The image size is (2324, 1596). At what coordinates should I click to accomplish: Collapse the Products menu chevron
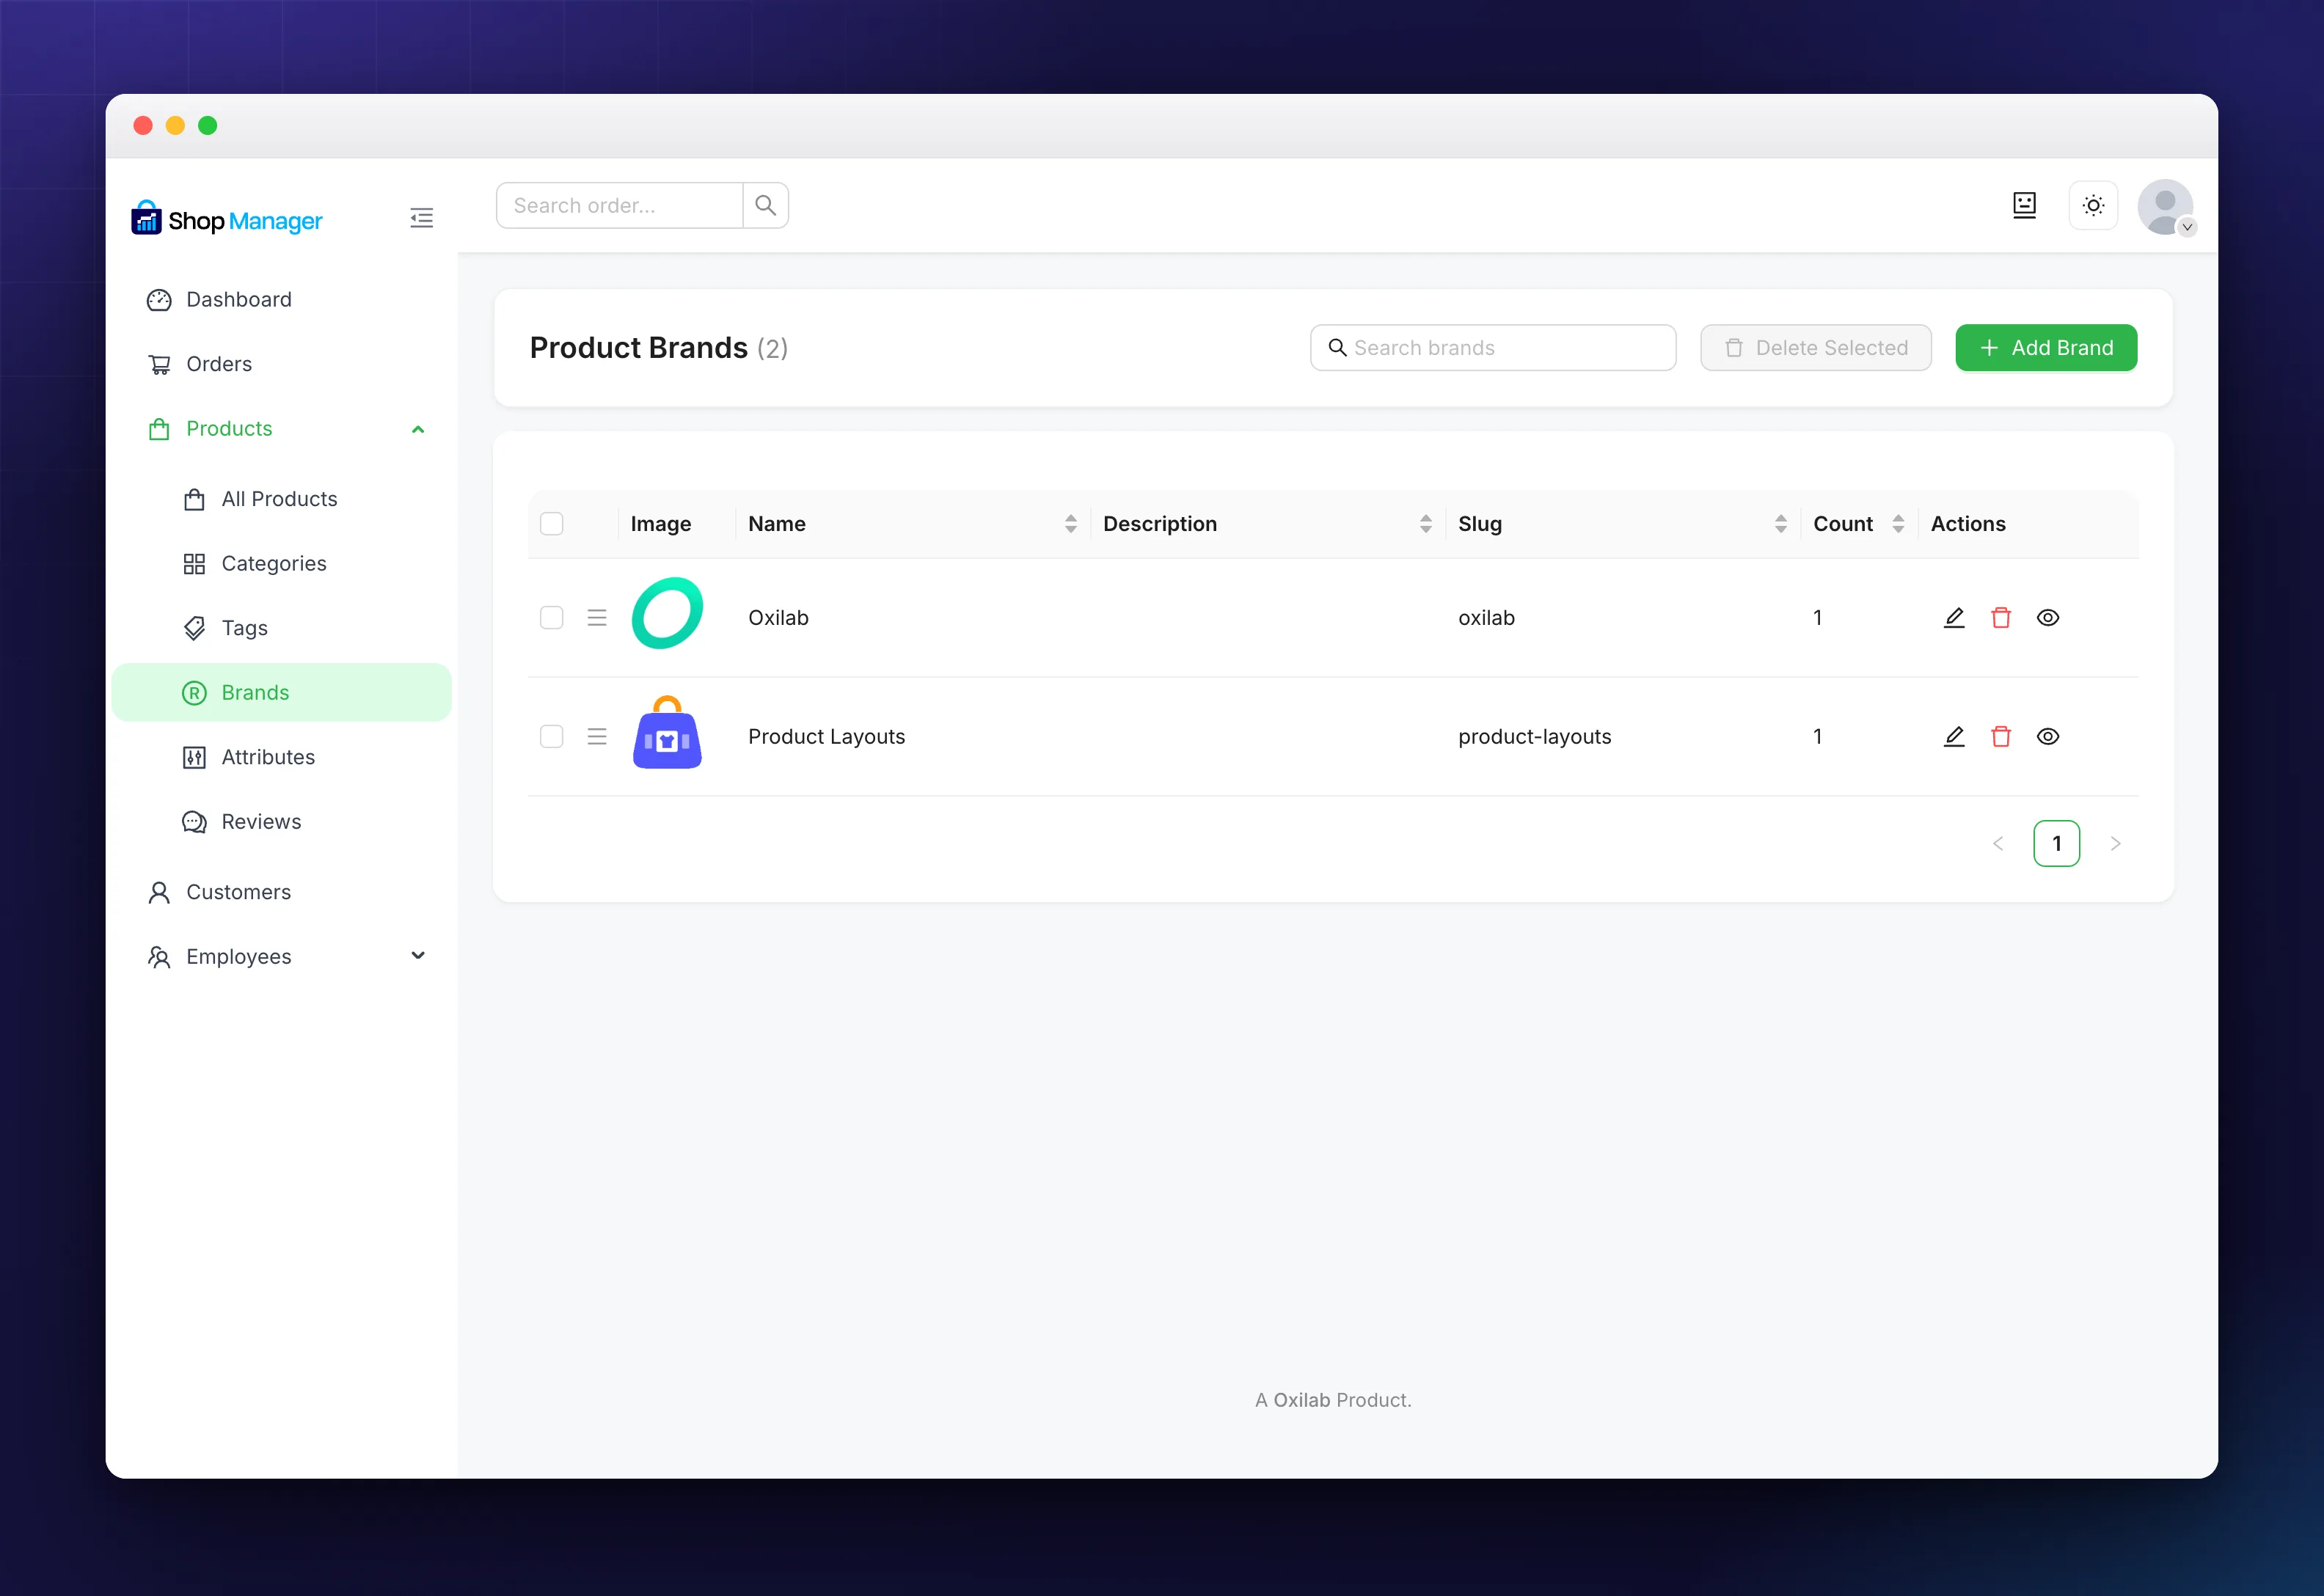click(x=418, y=429)
